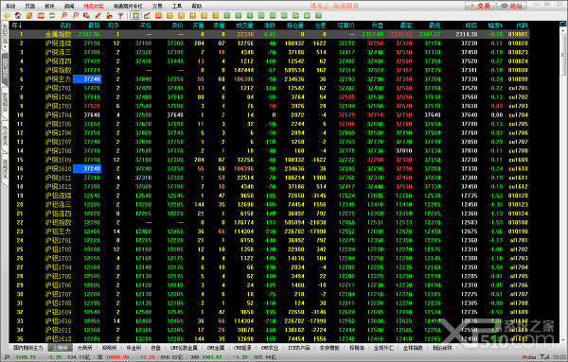
Task: Click the scrollbar up arrow
Action: tap(562, 24)
